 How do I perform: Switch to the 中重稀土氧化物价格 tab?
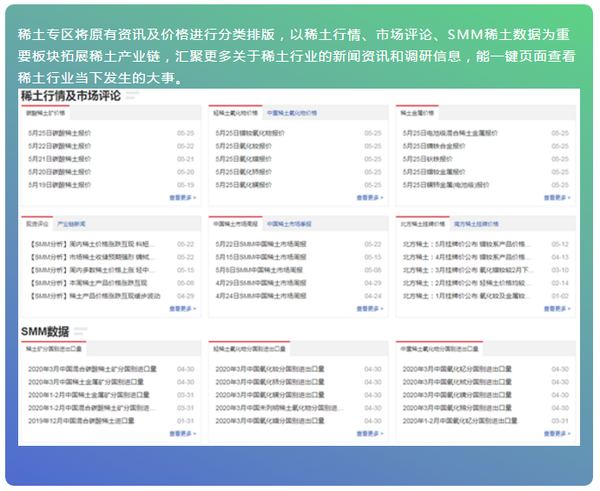coord(292,113)
